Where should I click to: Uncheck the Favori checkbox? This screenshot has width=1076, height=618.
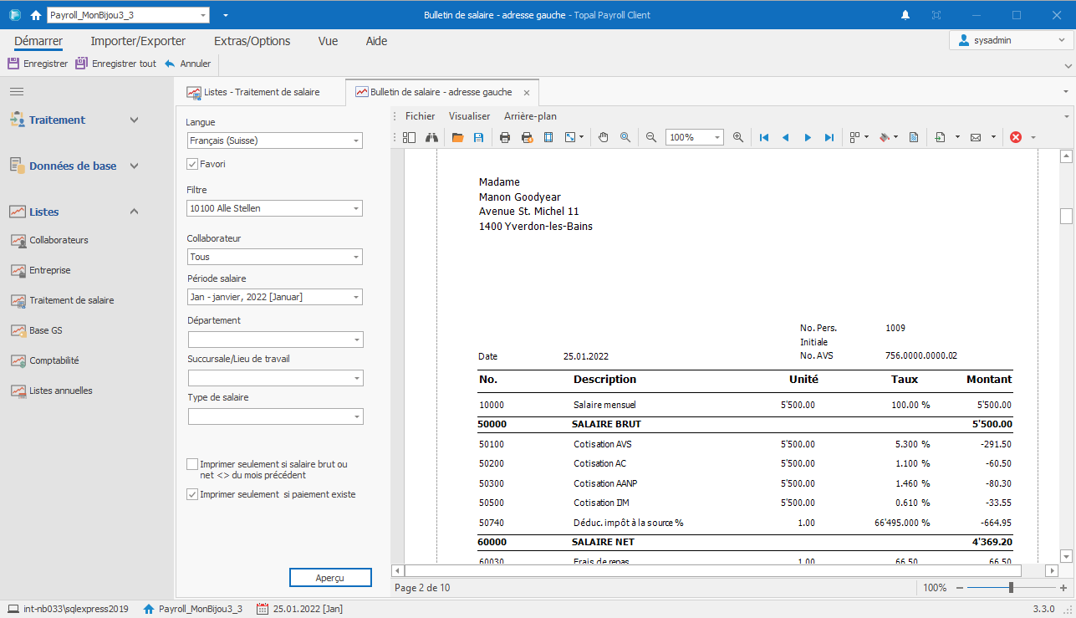[x=192, y=164]
